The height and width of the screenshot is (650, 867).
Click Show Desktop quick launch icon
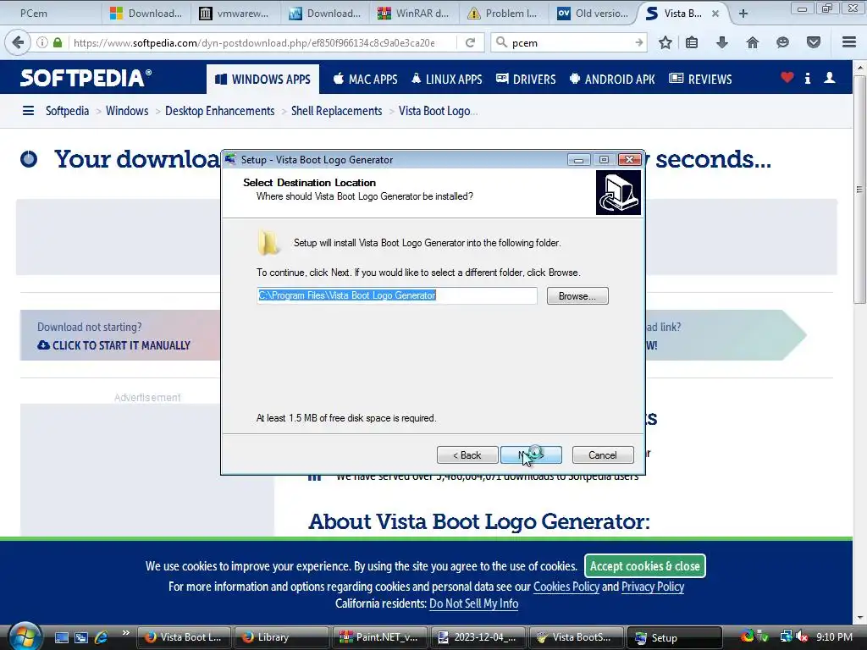61,637
